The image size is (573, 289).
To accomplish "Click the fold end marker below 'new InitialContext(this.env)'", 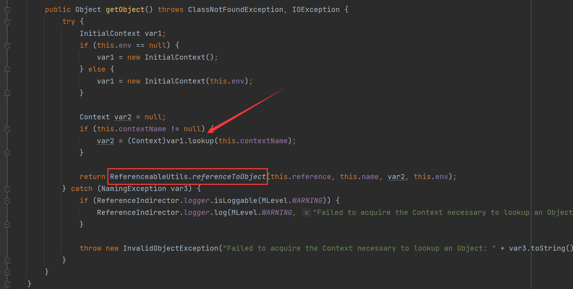I will [7, 93].
